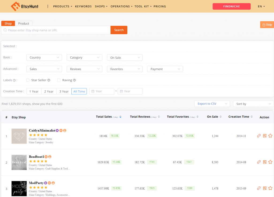
Task: Sort by Total Sales arrow icon
Action: pyautogui.click(x=120, y=117)
